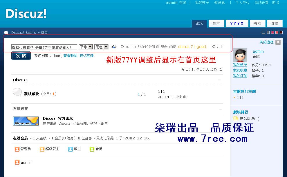Click the 管理员 legend icon
The width and height of the screenshot is (287, 177).
[x=17, y=149]
